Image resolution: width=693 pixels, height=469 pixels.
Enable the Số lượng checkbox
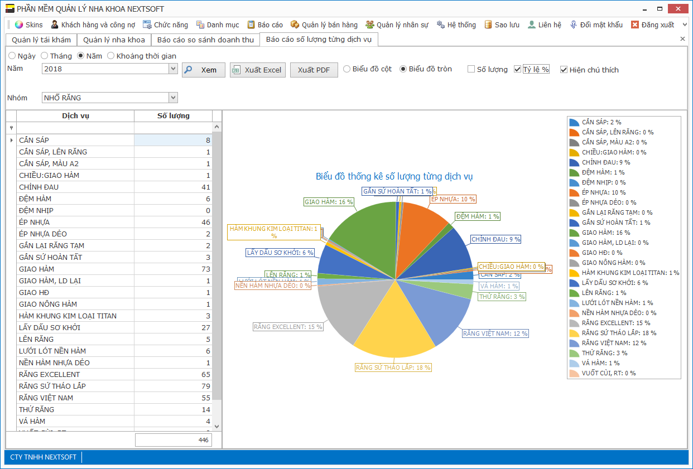[x=471, y=70]
